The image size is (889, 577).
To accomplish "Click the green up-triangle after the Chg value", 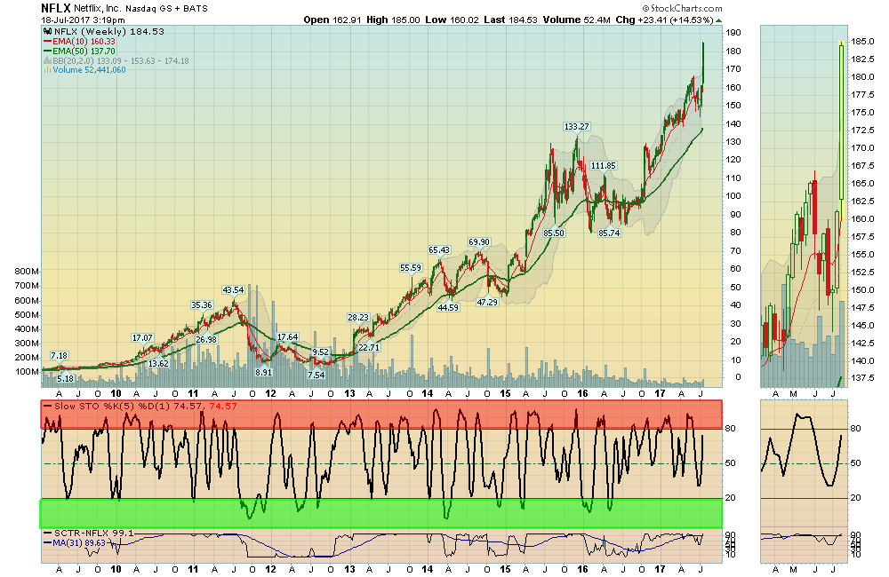I will point(719,20).
